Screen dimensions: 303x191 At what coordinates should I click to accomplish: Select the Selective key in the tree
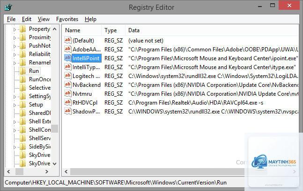40,88
